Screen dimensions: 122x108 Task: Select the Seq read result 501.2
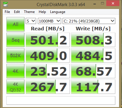48,40
